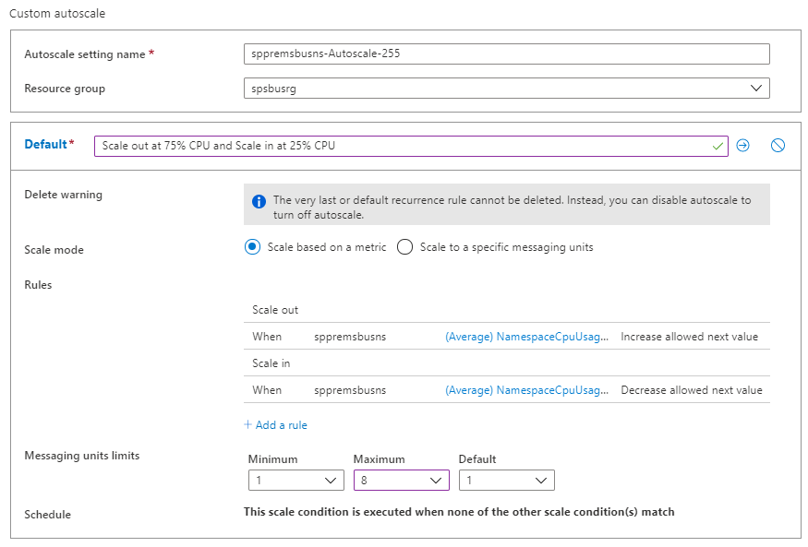Open the Scale in NamespaceCpuUsage rule link
Image resolution: width=808 pixels, height=547 pixels.
(x=526, y=390)
